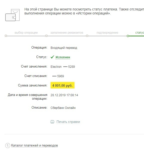Image resolution: width=144 pixels, height=151 pixels.
Task: Select the заполнение реквизитов step label
Action: [67, 33]
